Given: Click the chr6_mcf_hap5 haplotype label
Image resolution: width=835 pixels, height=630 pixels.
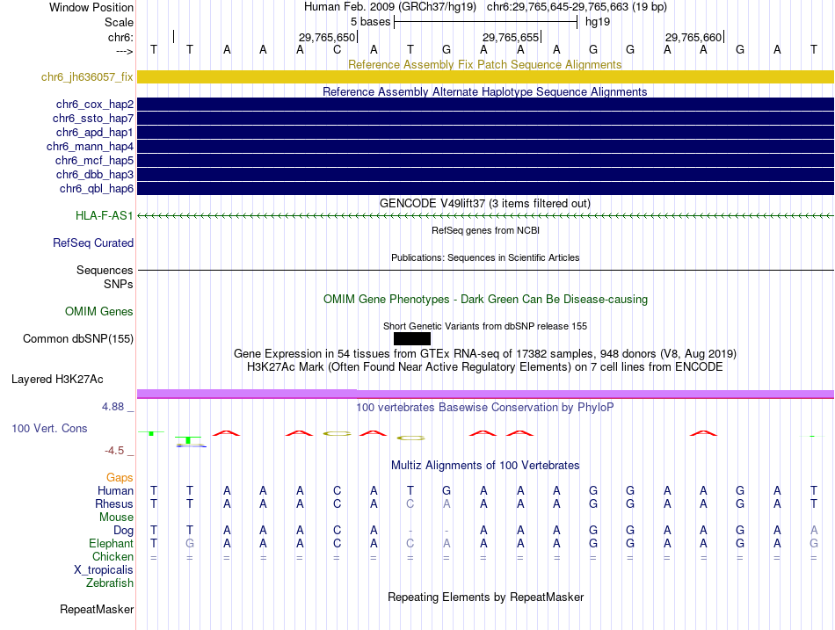Looking at the screenshot, I should click(x=94, y=160).
